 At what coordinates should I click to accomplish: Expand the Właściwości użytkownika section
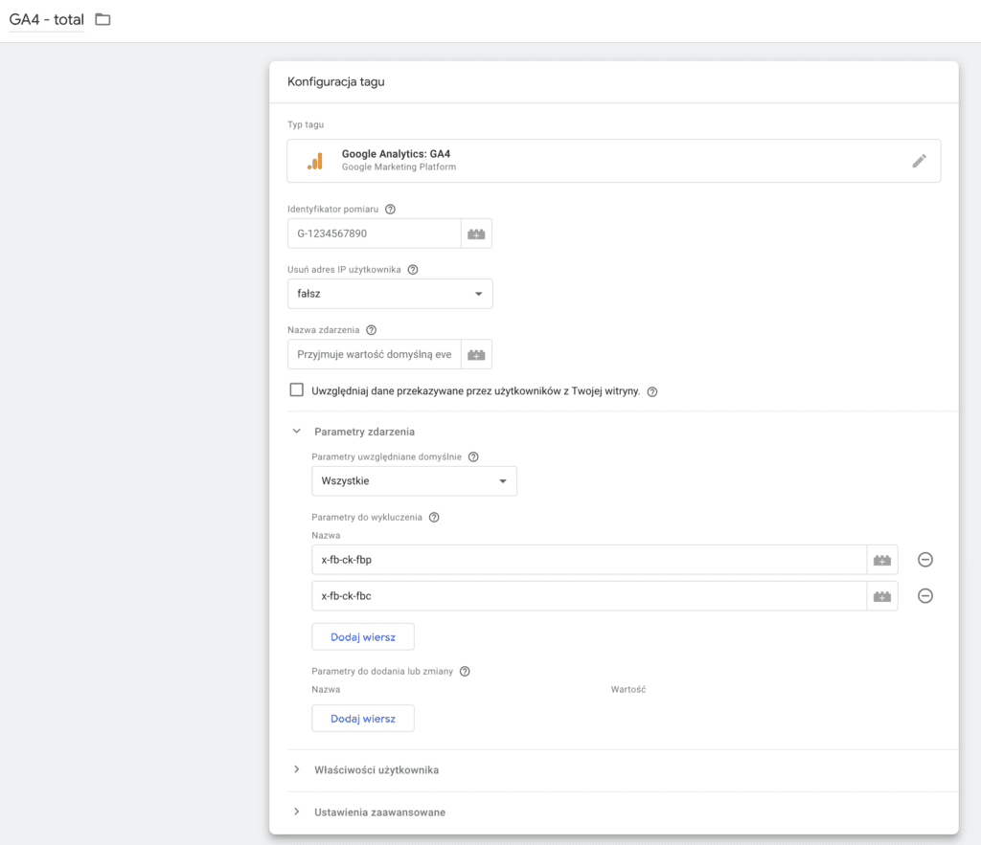tap(297, 769)
